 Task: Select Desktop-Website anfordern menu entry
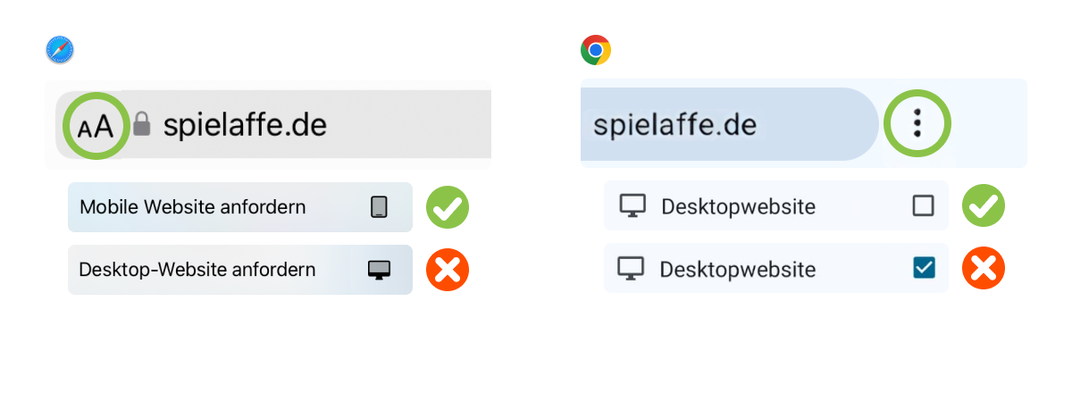pyautogui.click(x=240, y=270)
